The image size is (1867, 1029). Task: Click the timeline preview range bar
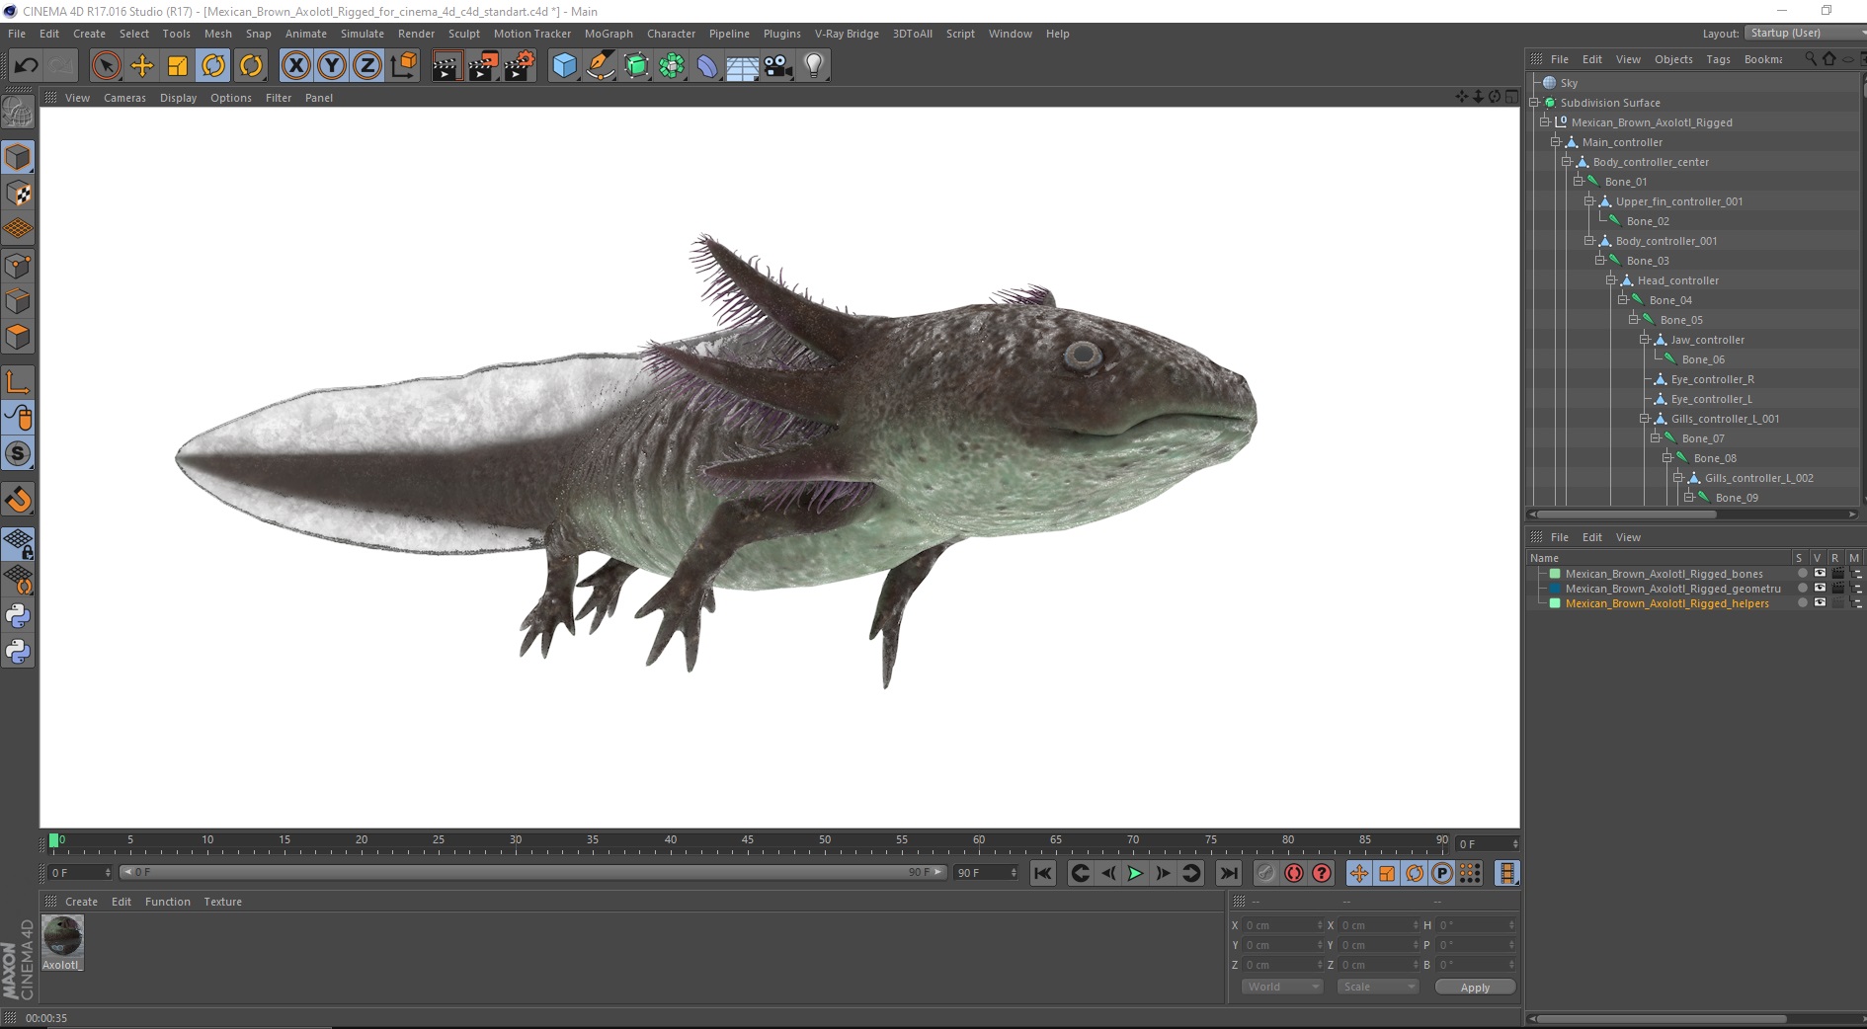533,872
